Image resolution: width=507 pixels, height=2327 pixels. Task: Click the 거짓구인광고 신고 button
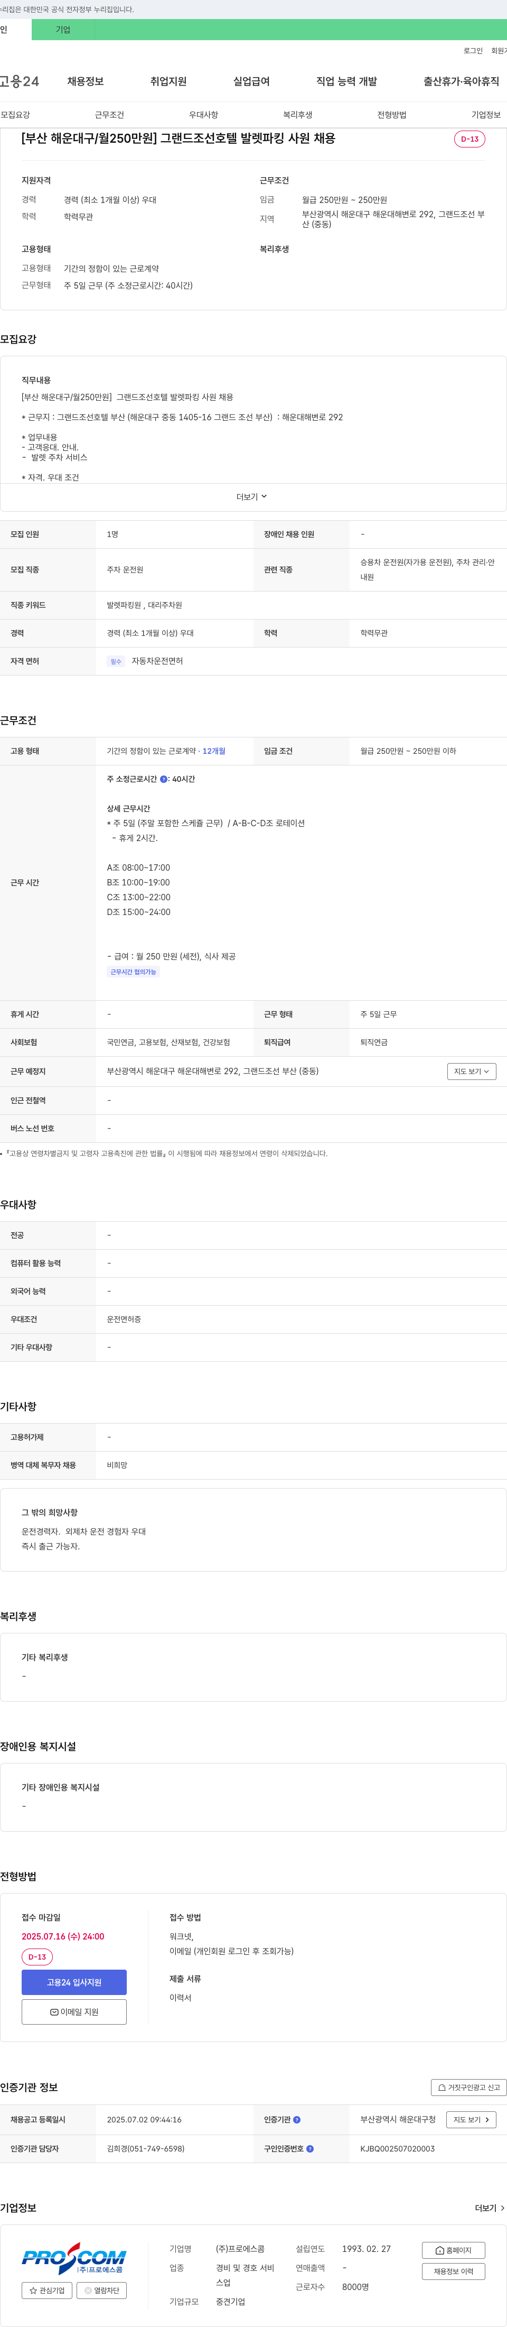point(468,2088)
